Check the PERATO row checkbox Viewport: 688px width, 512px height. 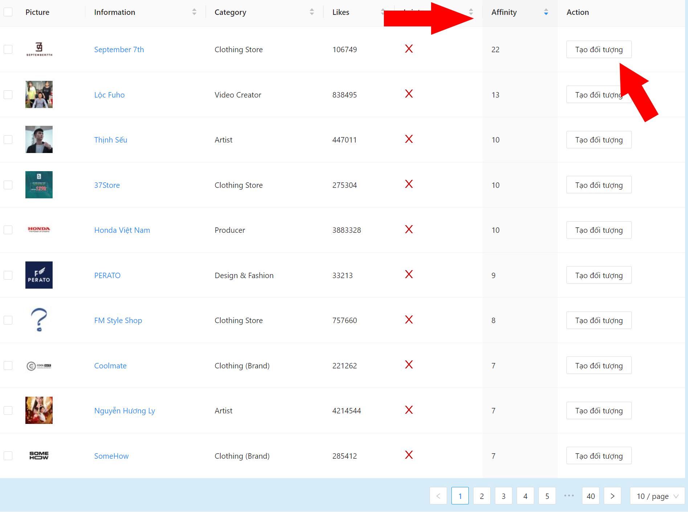tap(8, 275)
